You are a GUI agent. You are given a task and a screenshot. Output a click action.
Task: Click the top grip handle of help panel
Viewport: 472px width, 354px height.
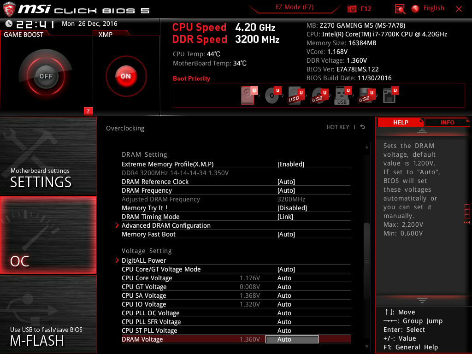point(422,130)
